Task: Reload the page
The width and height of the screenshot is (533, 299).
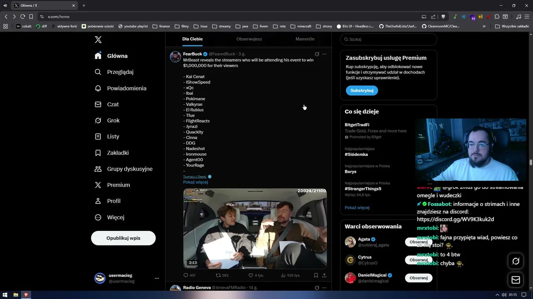Action: [x=22, y=17]
